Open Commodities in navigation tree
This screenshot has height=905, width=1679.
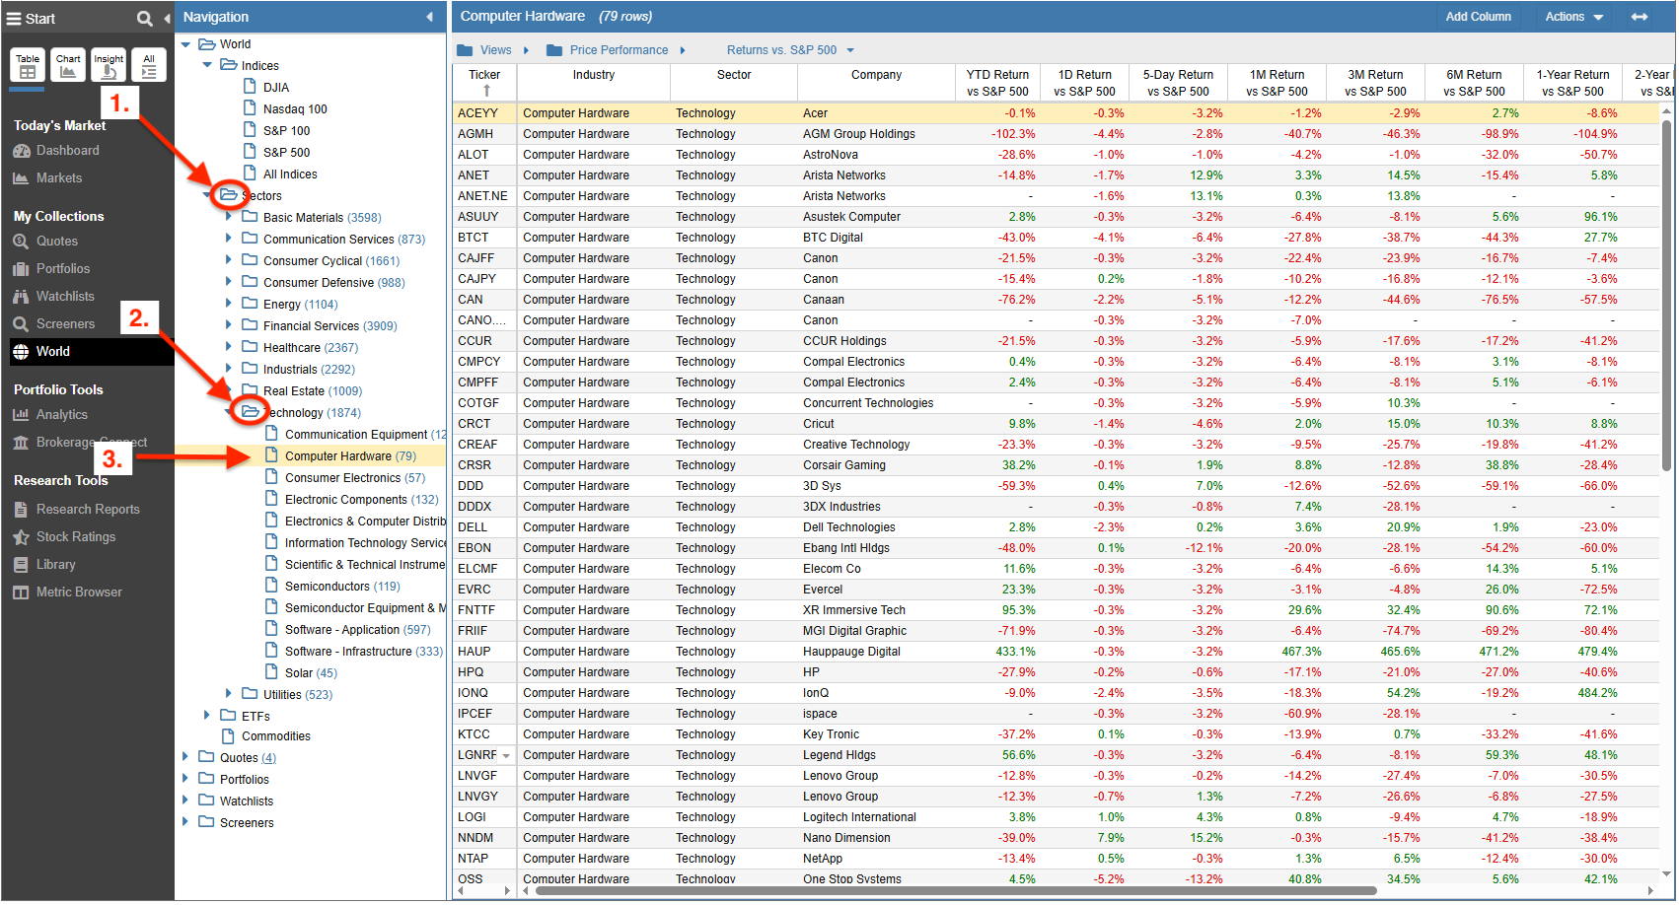pyautogui.click(x=276, y=736)
